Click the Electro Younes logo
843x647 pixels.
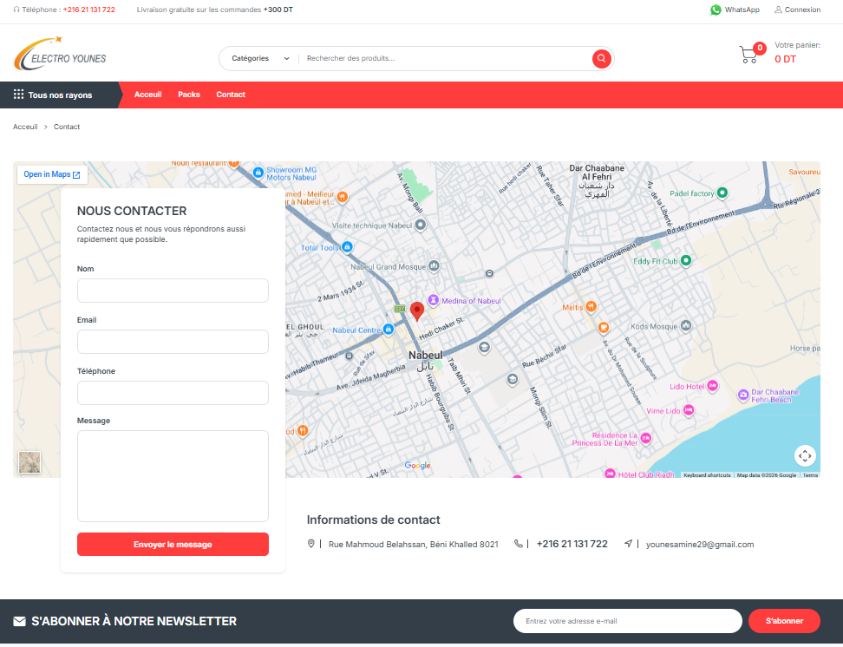pos(60,54)
